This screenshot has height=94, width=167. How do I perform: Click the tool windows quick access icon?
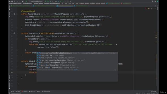click(9, 93)
